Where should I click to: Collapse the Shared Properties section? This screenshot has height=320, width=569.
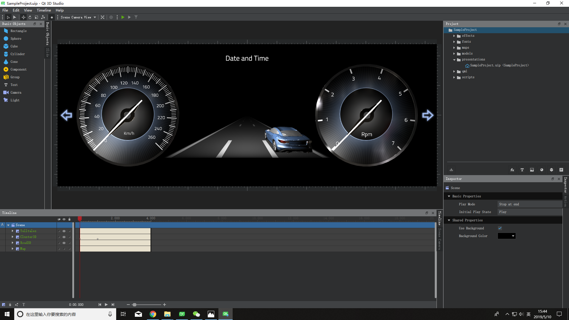449,220
